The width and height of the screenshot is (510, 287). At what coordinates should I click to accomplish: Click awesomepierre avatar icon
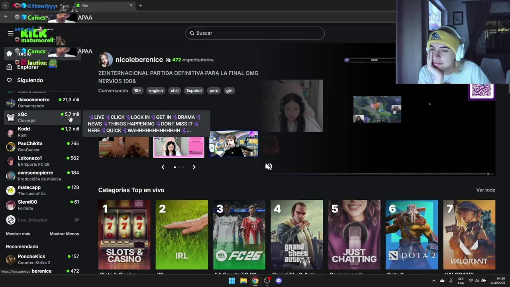click(11, 176)
